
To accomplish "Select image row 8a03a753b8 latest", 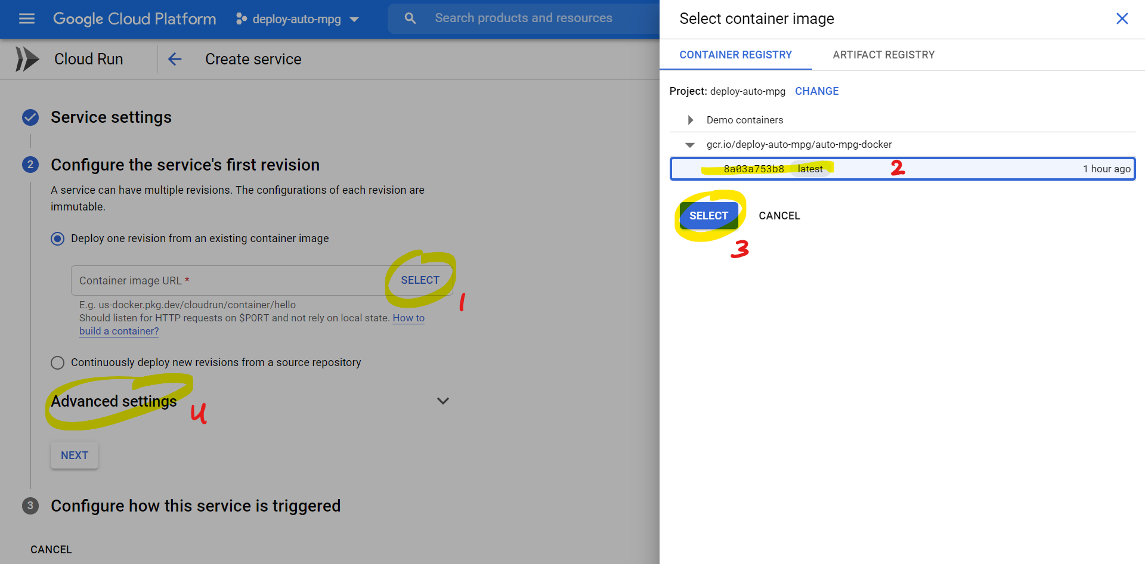I will point(903,169).
